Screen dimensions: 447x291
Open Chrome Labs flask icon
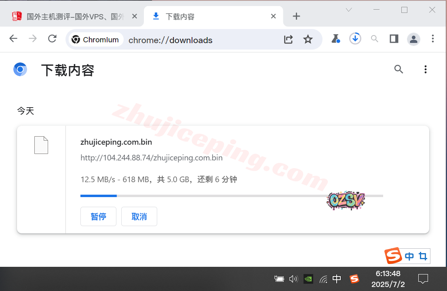coord(335,39)
